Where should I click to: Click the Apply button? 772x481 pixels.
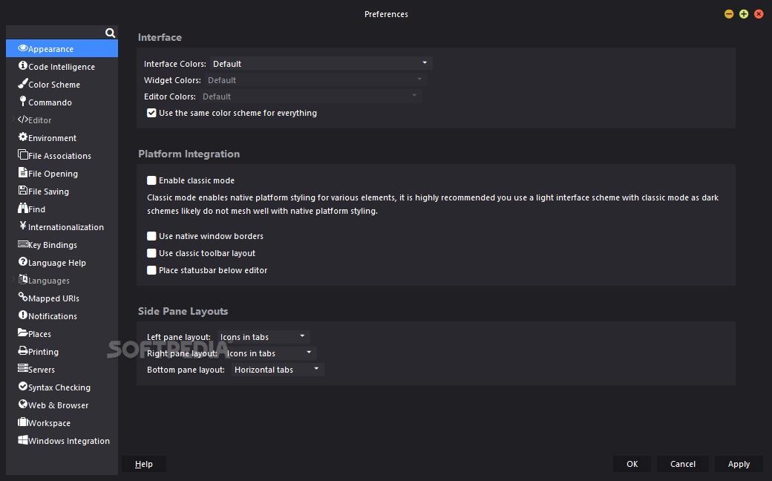click(x=739, y=463)
